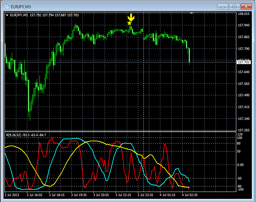Viewport: 256px width, 202px height.
Task: Click the EURJPY,M5 chart window icon
Action: (x=7, y=7)
